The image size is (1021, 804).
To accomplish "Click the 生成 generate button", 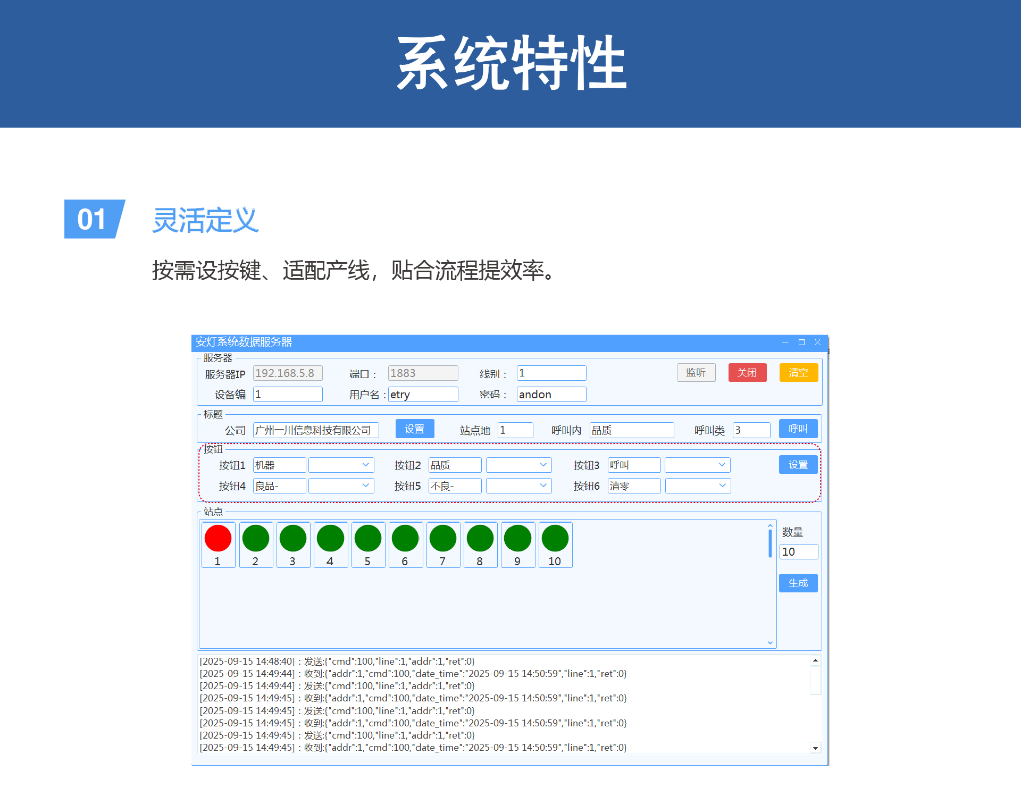I will [x=798, y=583].
